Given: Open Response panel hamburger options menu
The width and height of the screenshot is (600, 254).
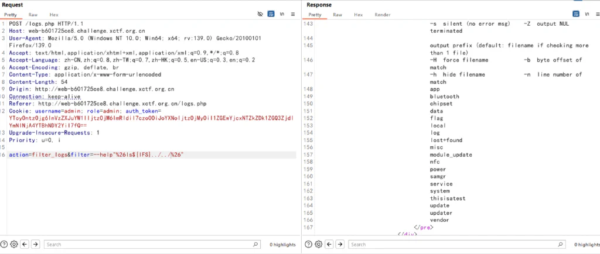Looking at the screenshot, I should click(596, 14).
